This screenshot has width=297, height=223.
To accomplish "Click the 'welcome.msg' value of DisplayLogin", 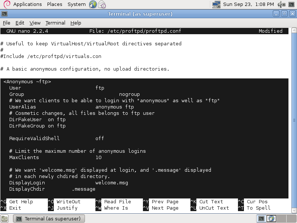I will coord(112,183).
